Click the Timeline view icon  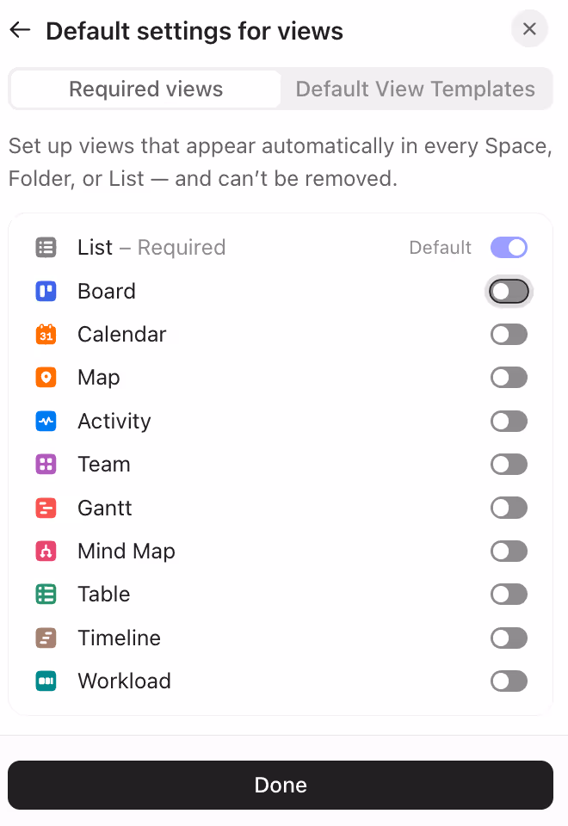[x=46, y=638]
